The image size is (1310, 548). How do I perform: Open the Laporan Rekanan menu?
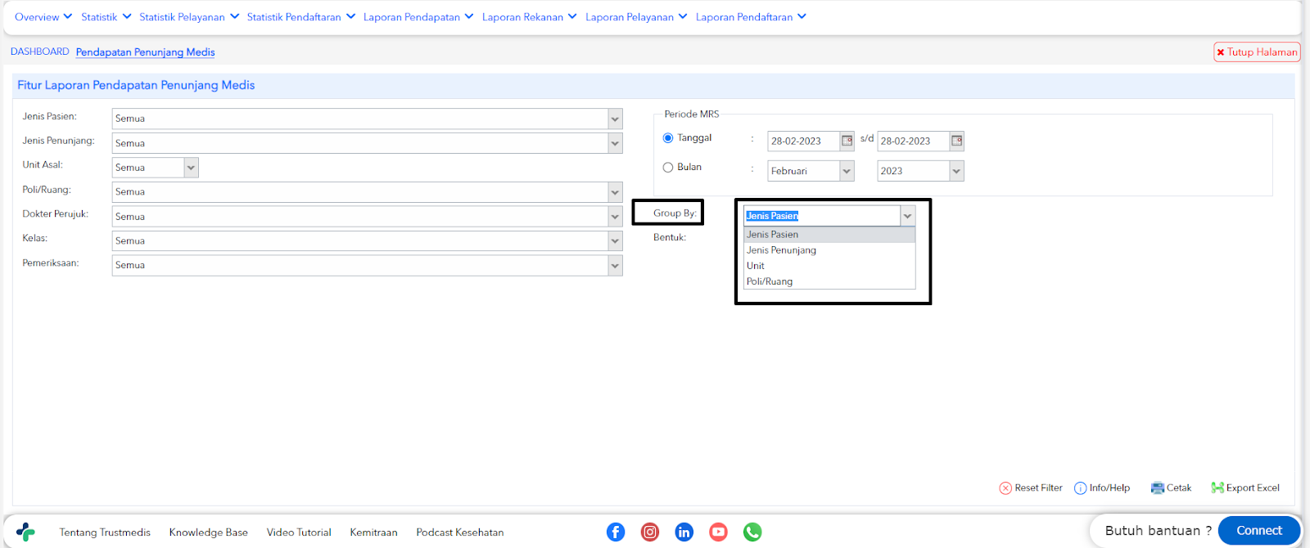530,16
